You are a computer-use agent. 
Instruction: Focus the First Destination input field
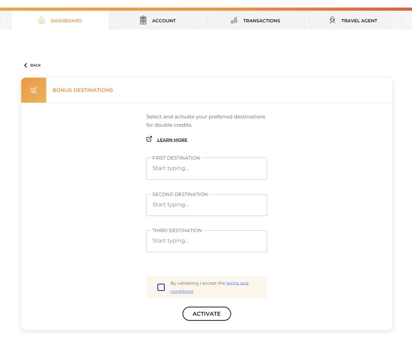pyautogui.click(x=207, y=169)
